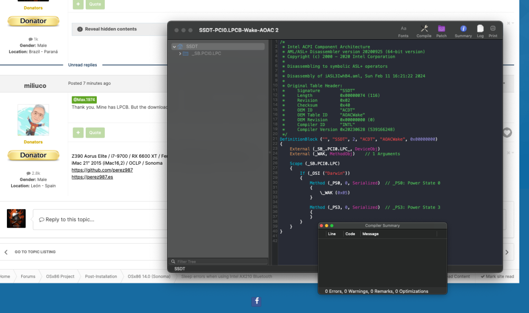Viewport: 529px width, 313px height.
Task: Click the Unread replies marker
Action: tap(83, 65)
